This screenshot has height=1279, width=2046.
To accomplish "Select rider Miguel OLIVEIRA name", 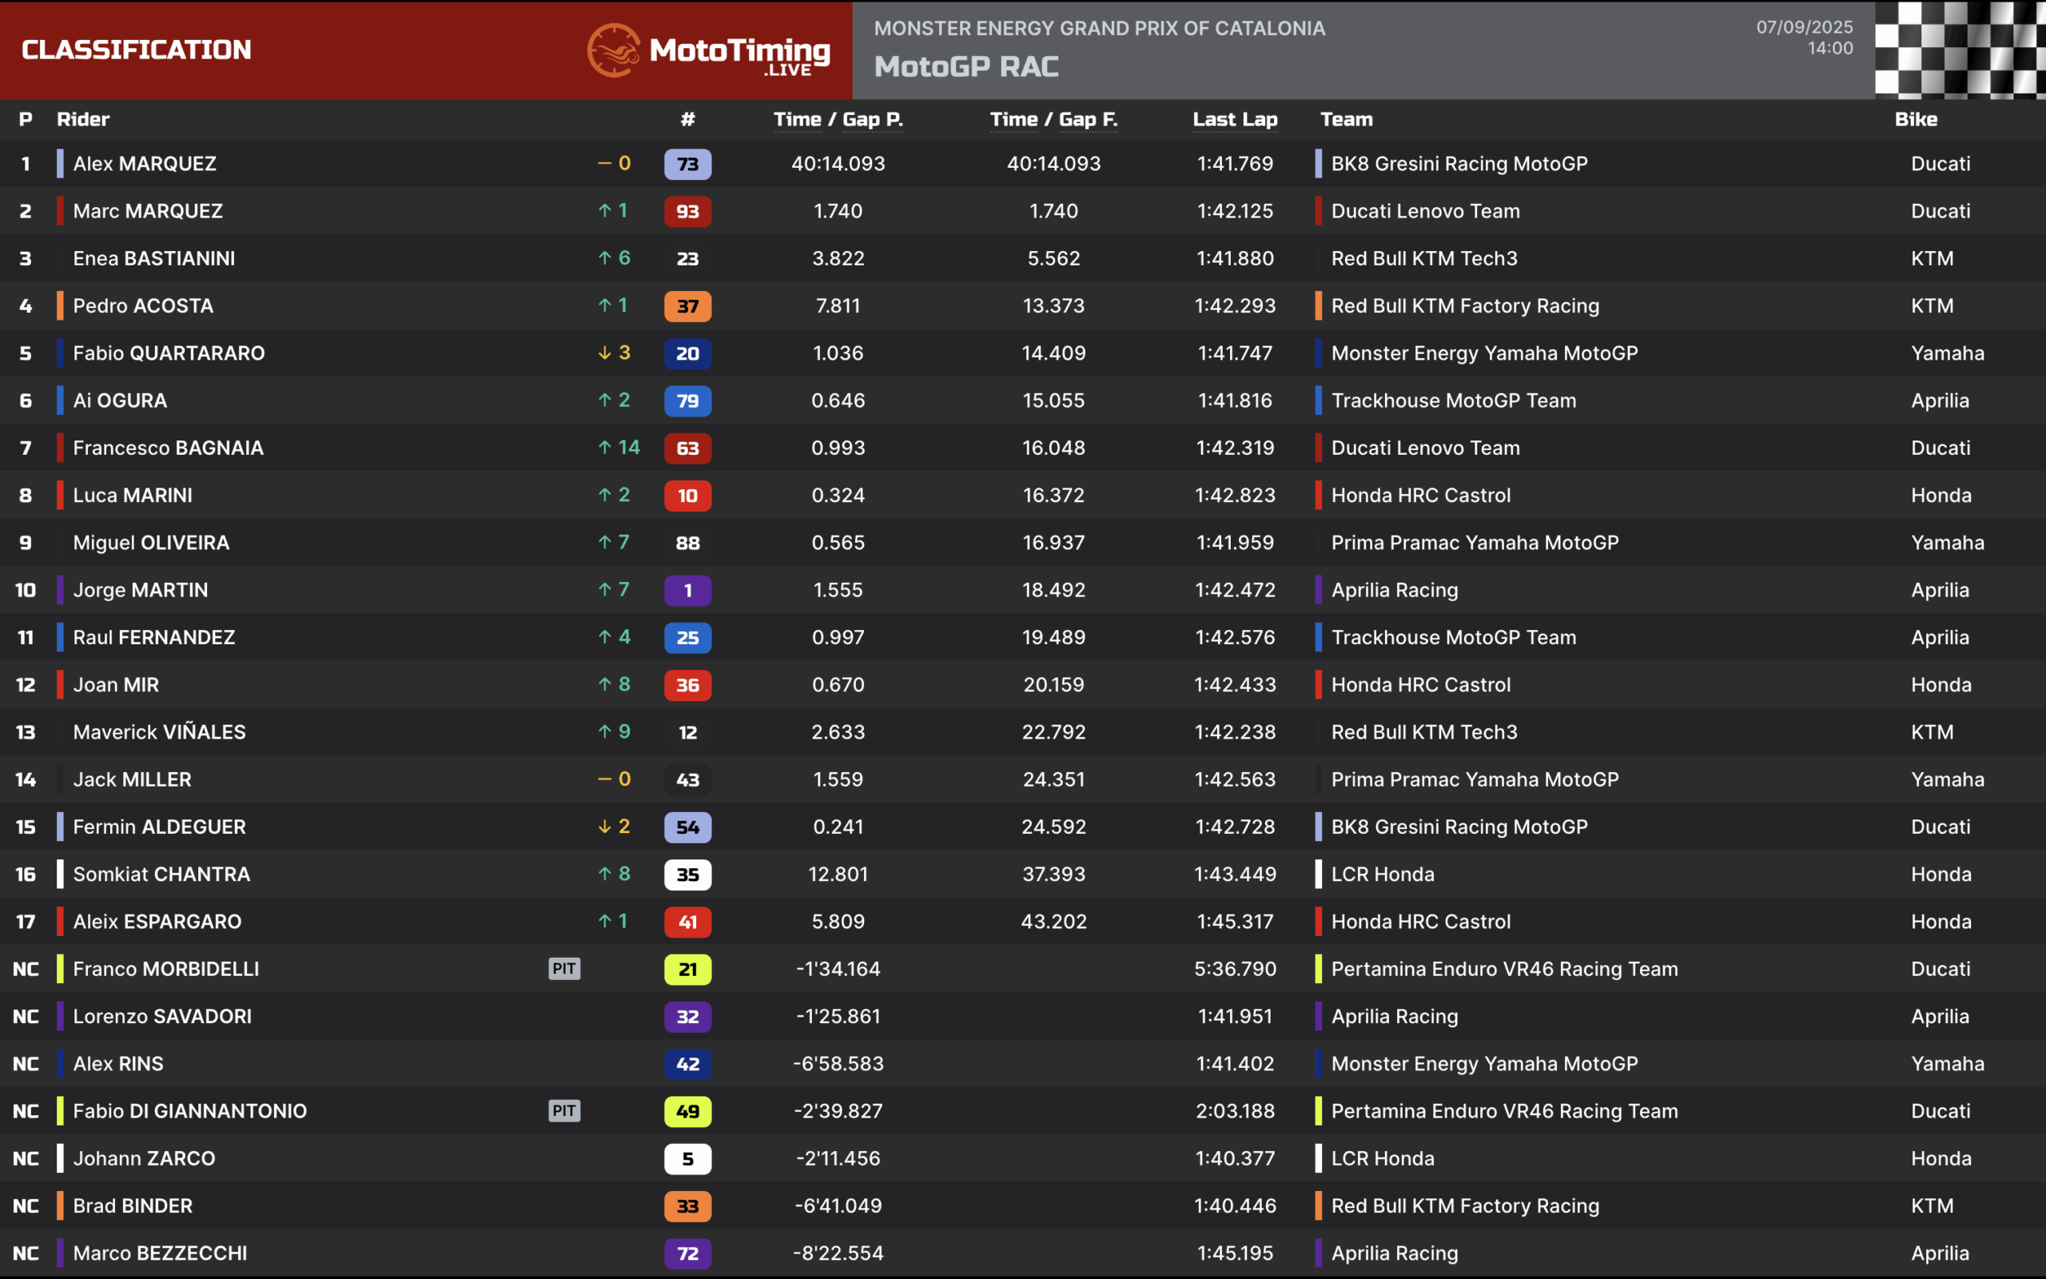I will 150,542.
